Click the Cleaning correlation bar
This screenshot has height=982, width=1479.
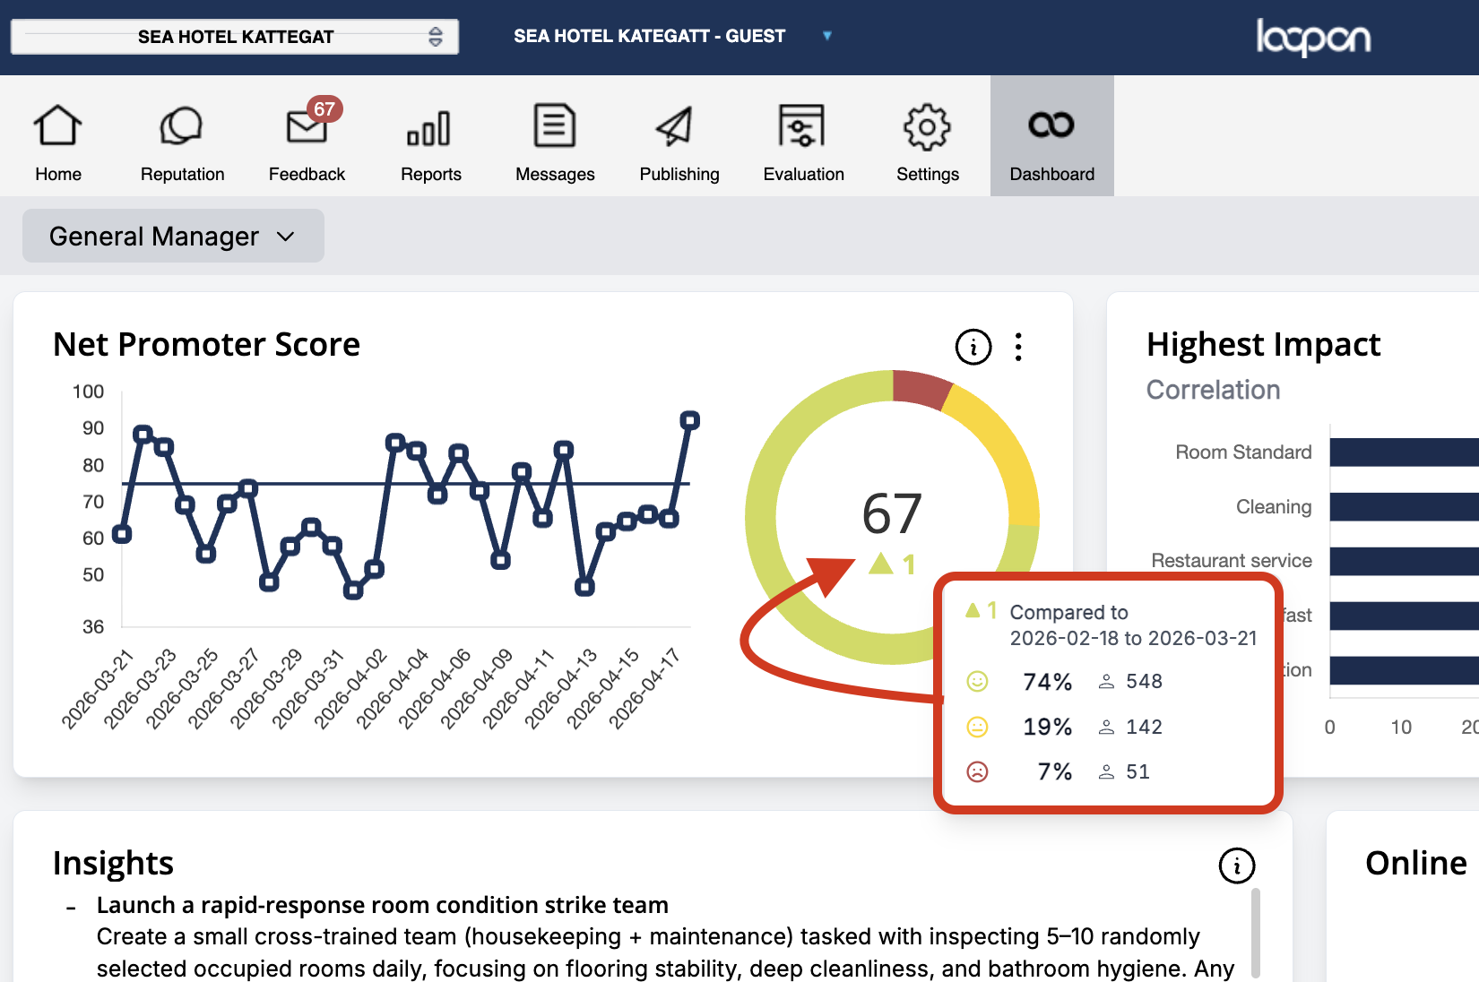point(1405,507)
